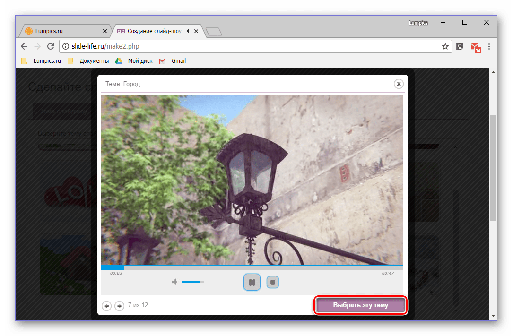Image resolution: width=513 pixels, height=336 pixels.
Task: Open the "Мой диск" bookmark
Action: 134,61
